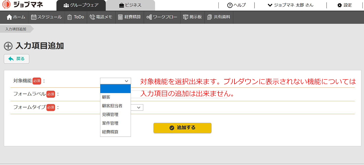Screen dimensions: 364x165
Task: Select the blank highlighted dropdown option
Action: (x=116, y=89)
